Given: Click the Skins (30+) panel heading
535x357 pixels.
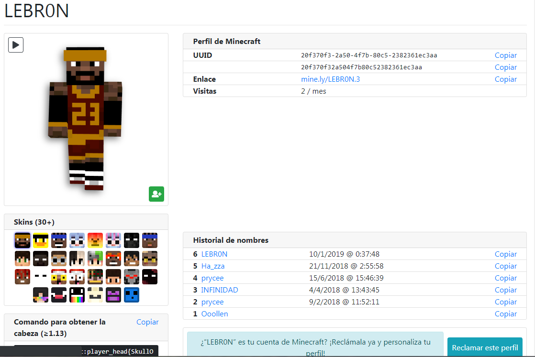Looking at the screenshot, I should tap(34, 222).
